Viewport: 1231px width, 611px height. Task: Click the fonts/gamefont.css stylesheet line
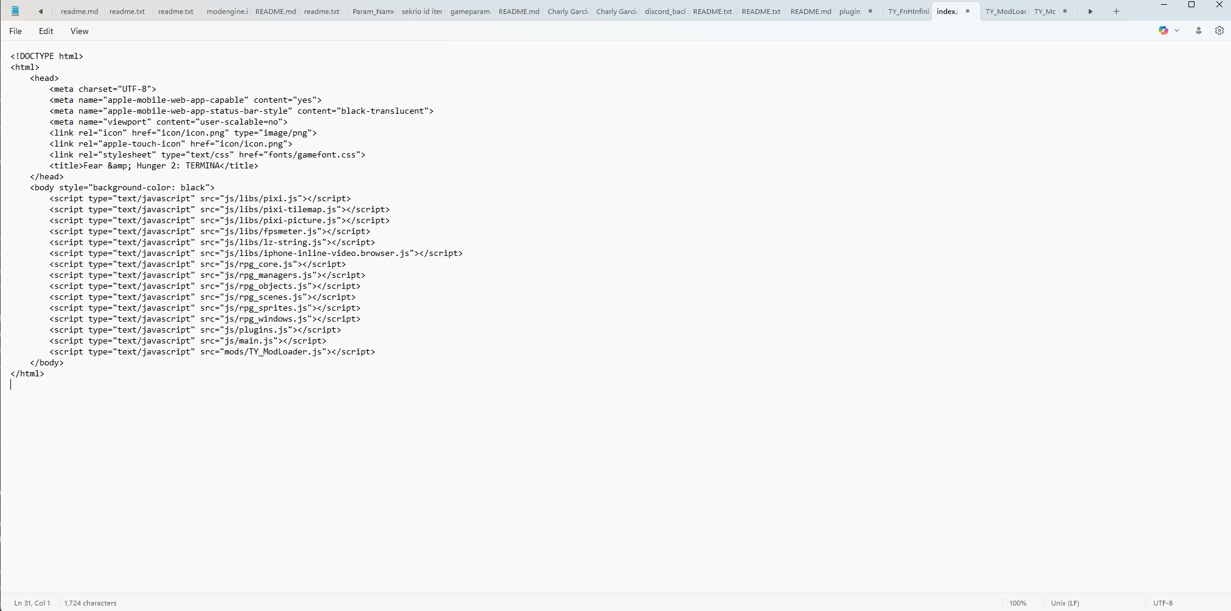(x=207, y=154)
